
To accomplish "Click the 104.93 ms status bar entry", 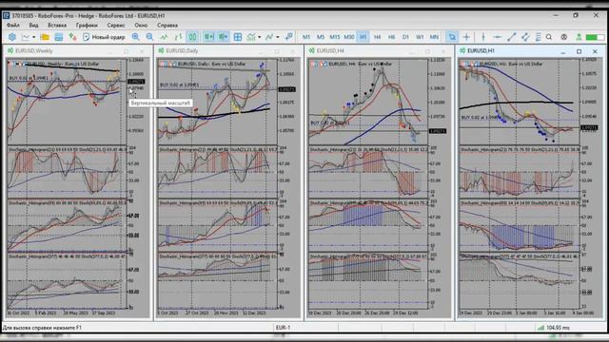I will coord(554,328).
